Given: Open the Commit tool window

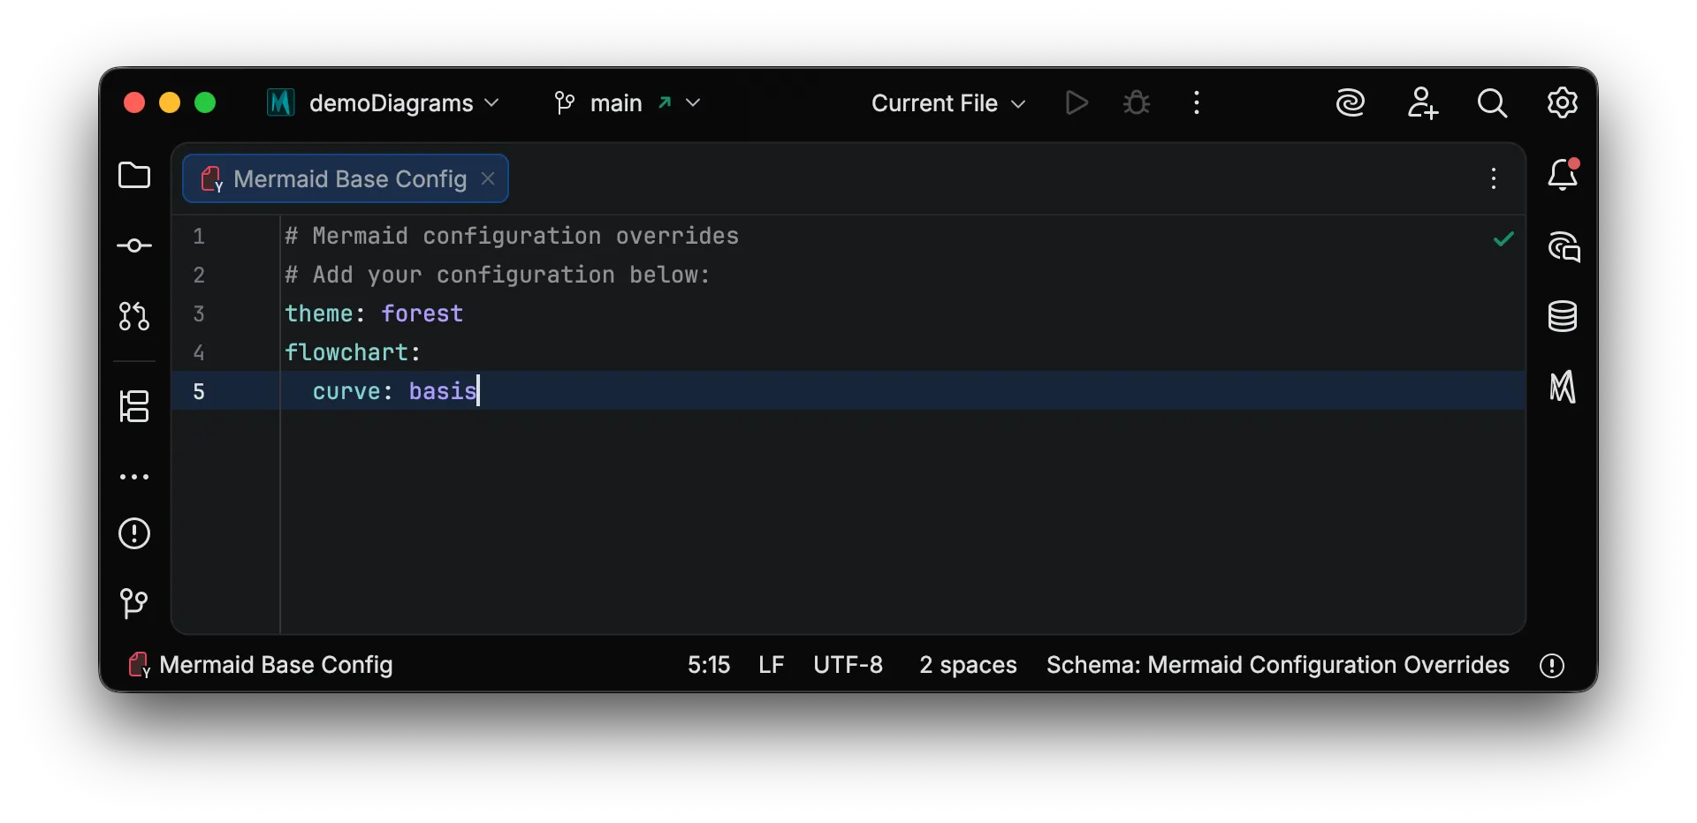Looking at the screenshot, I should click(133, 245).
